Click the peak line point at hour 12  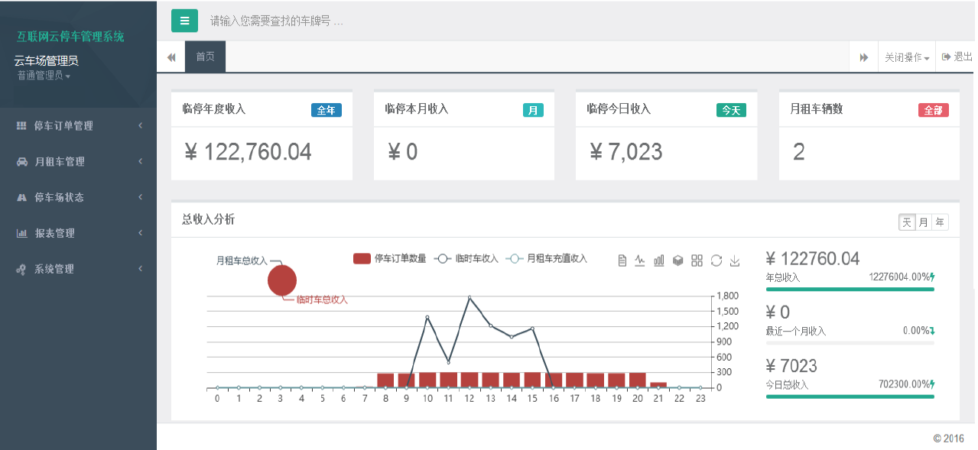pyautogui.click(x=470, y=297)
